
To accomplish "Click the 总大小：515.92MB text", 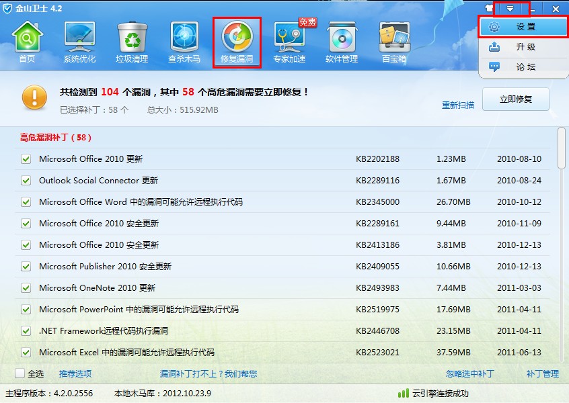I will pos(183,109).
